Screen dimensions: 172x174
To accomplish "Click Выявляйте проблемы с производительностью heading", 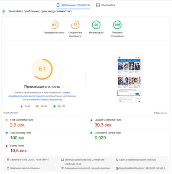I will pyautogui.click(x=40, y=11).
